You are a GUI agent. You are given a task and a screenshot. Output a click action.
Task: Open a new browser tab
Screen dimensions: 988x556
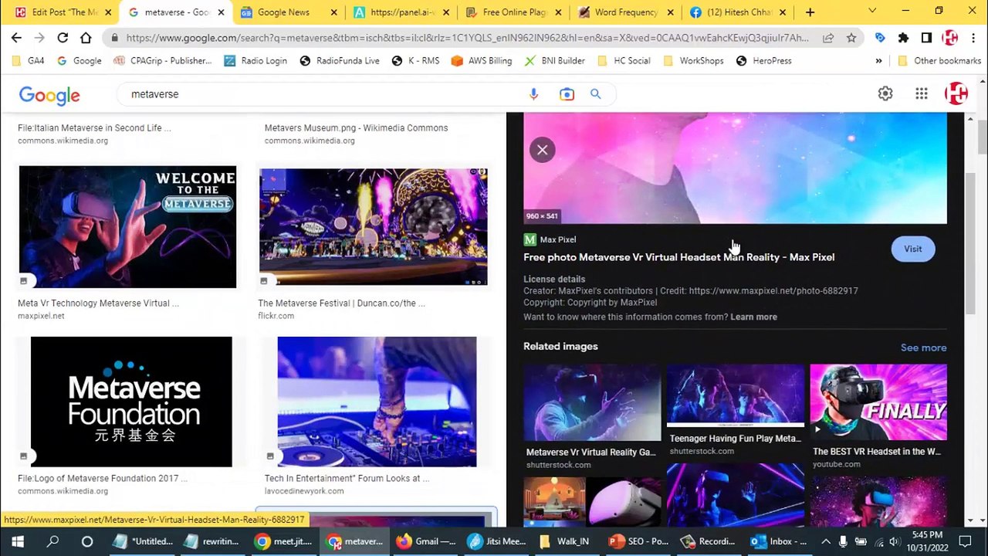tap(810, 12)
